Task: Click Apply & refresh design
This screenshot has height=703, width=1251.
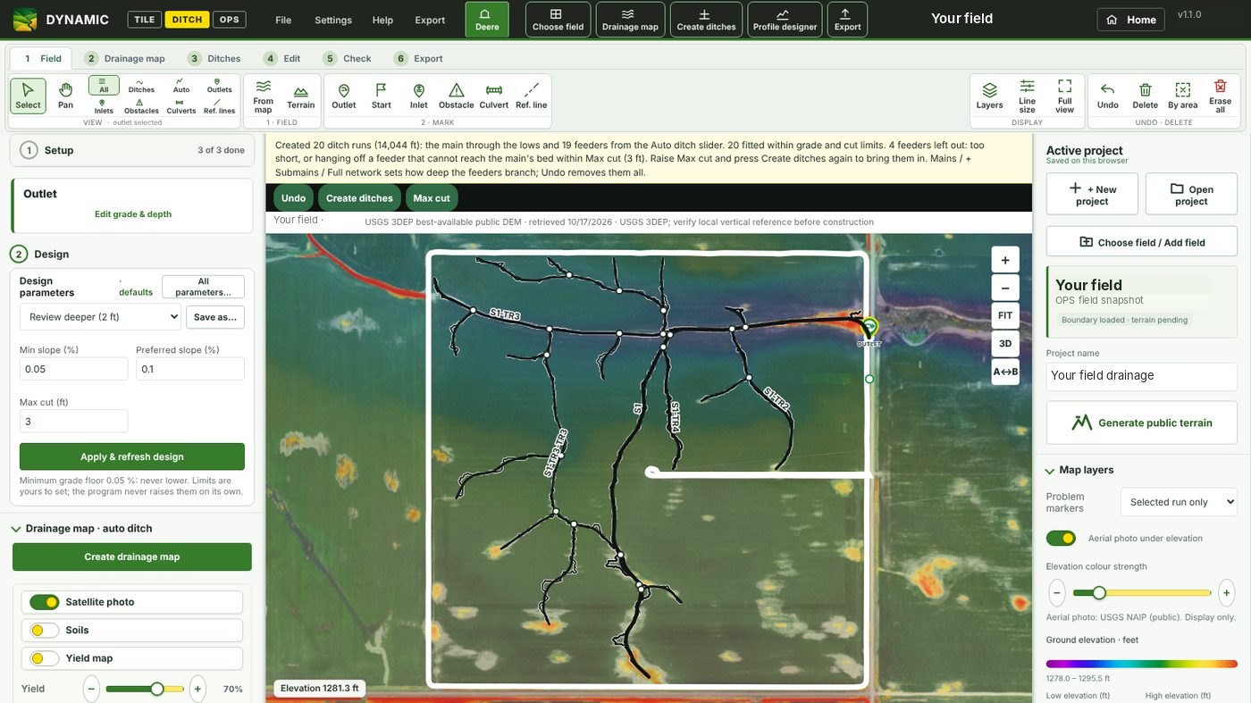Action: (132, 456)
